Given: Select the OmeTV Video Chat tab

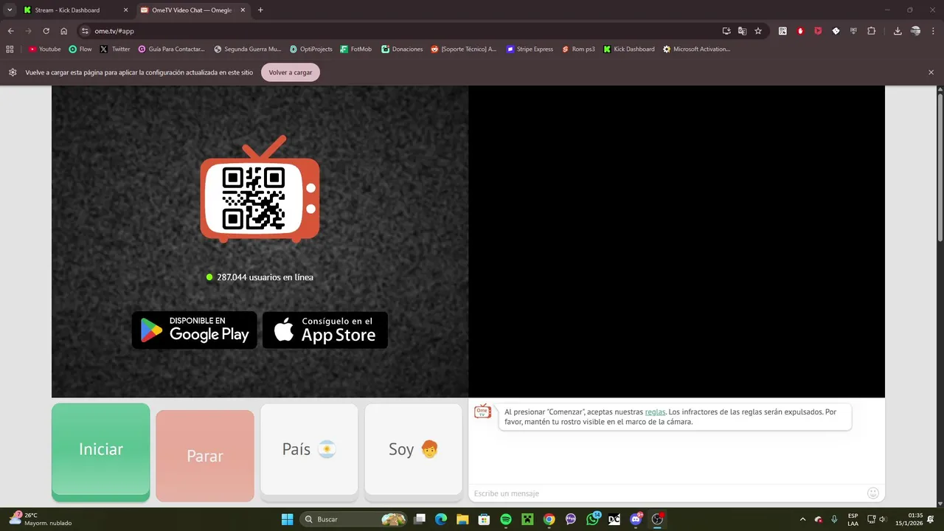Looking at the screenshot, I should point(192,10).
